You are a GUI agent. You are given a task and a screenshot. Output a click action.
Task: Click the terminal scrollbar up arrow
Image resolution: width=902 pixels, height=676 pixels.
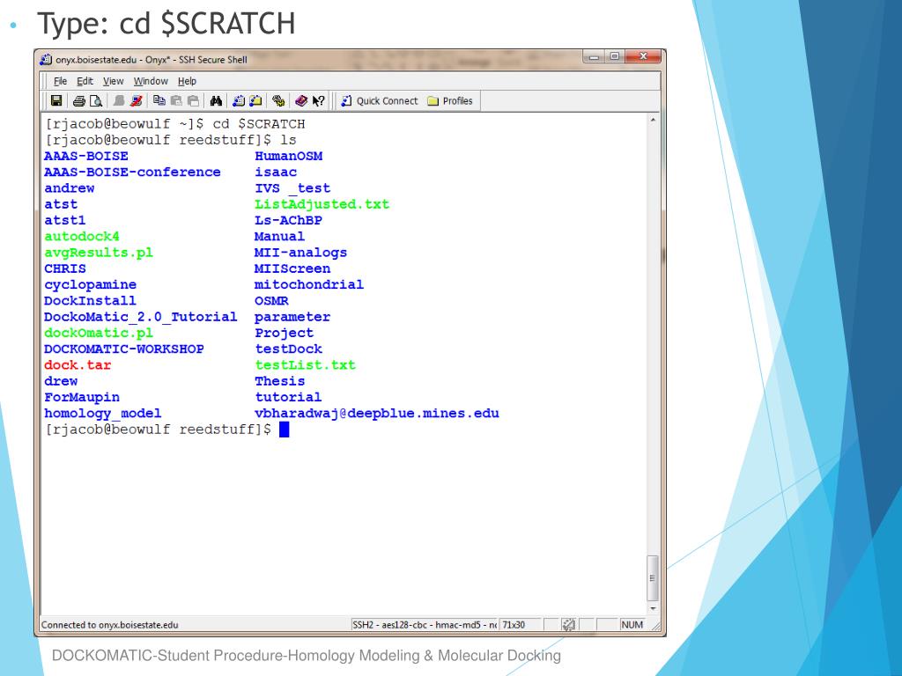pyautogui.click(x=653, y=119)
